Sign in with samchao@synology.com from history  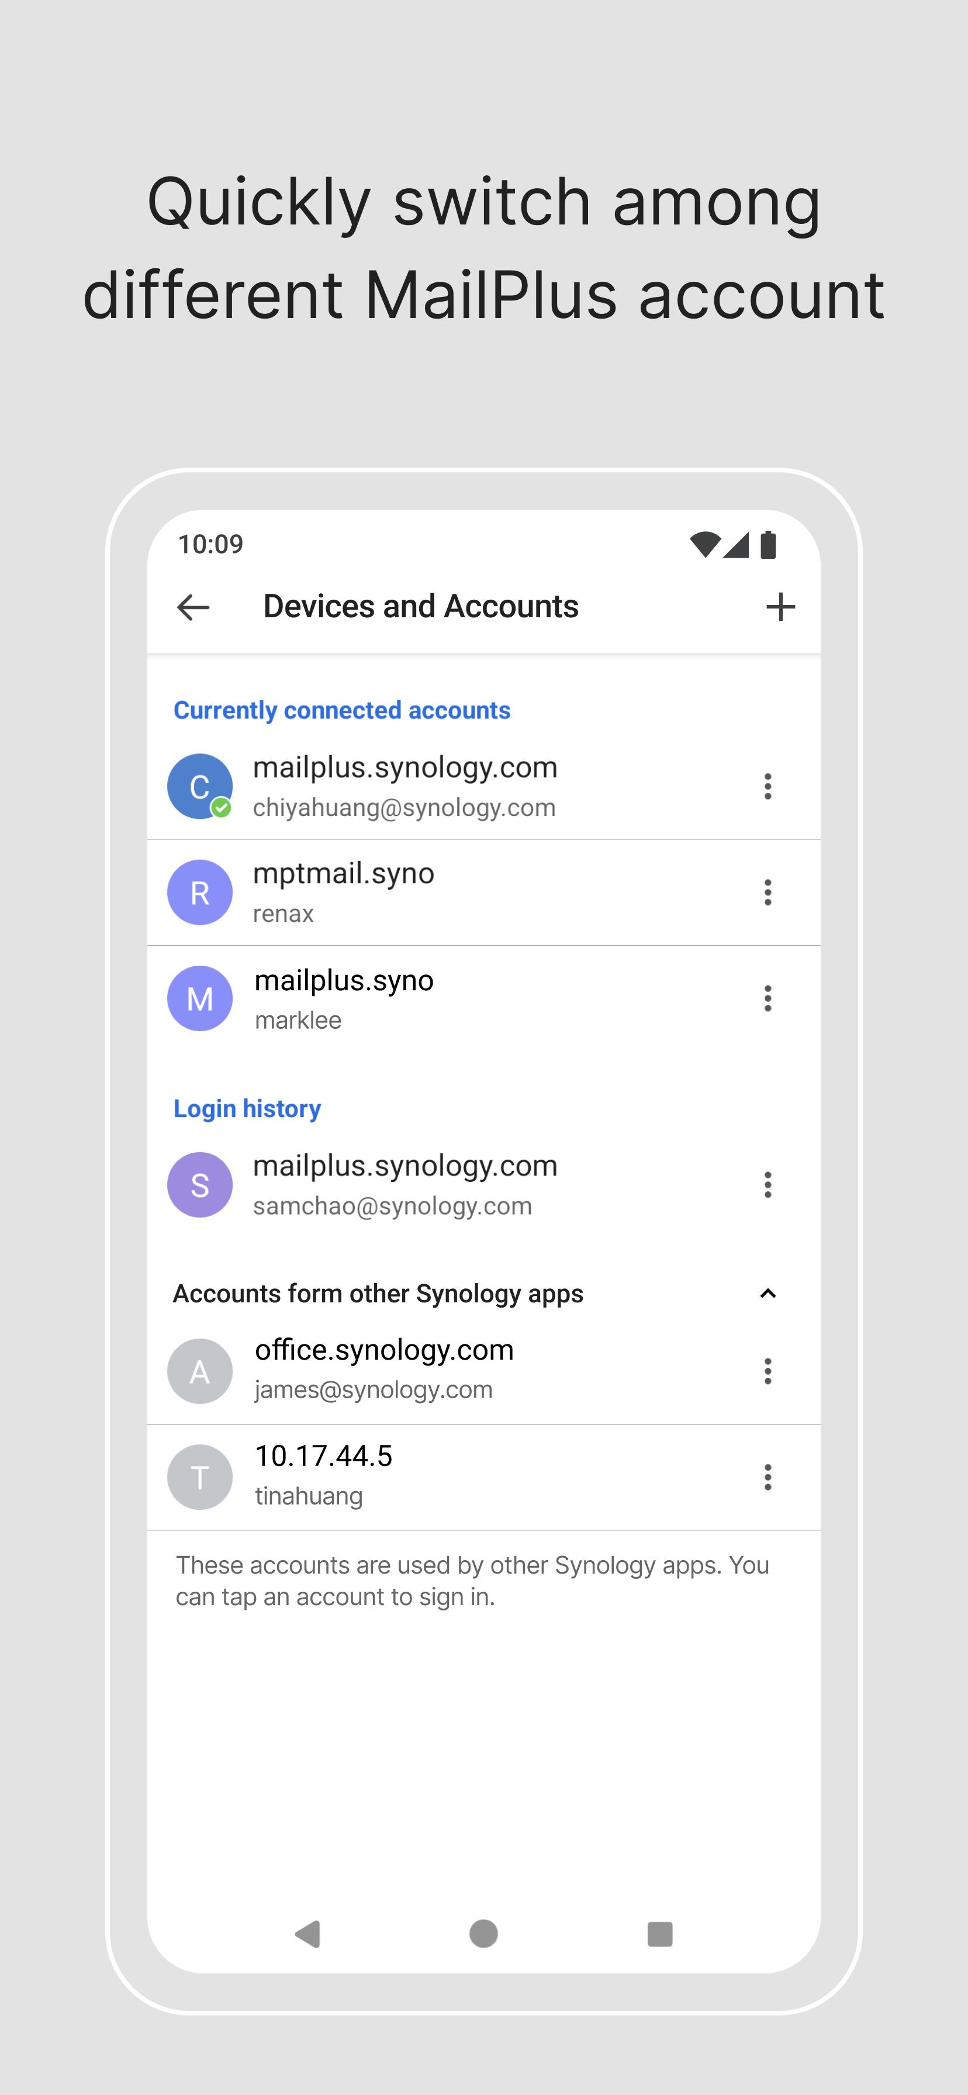coord(483,1184)
